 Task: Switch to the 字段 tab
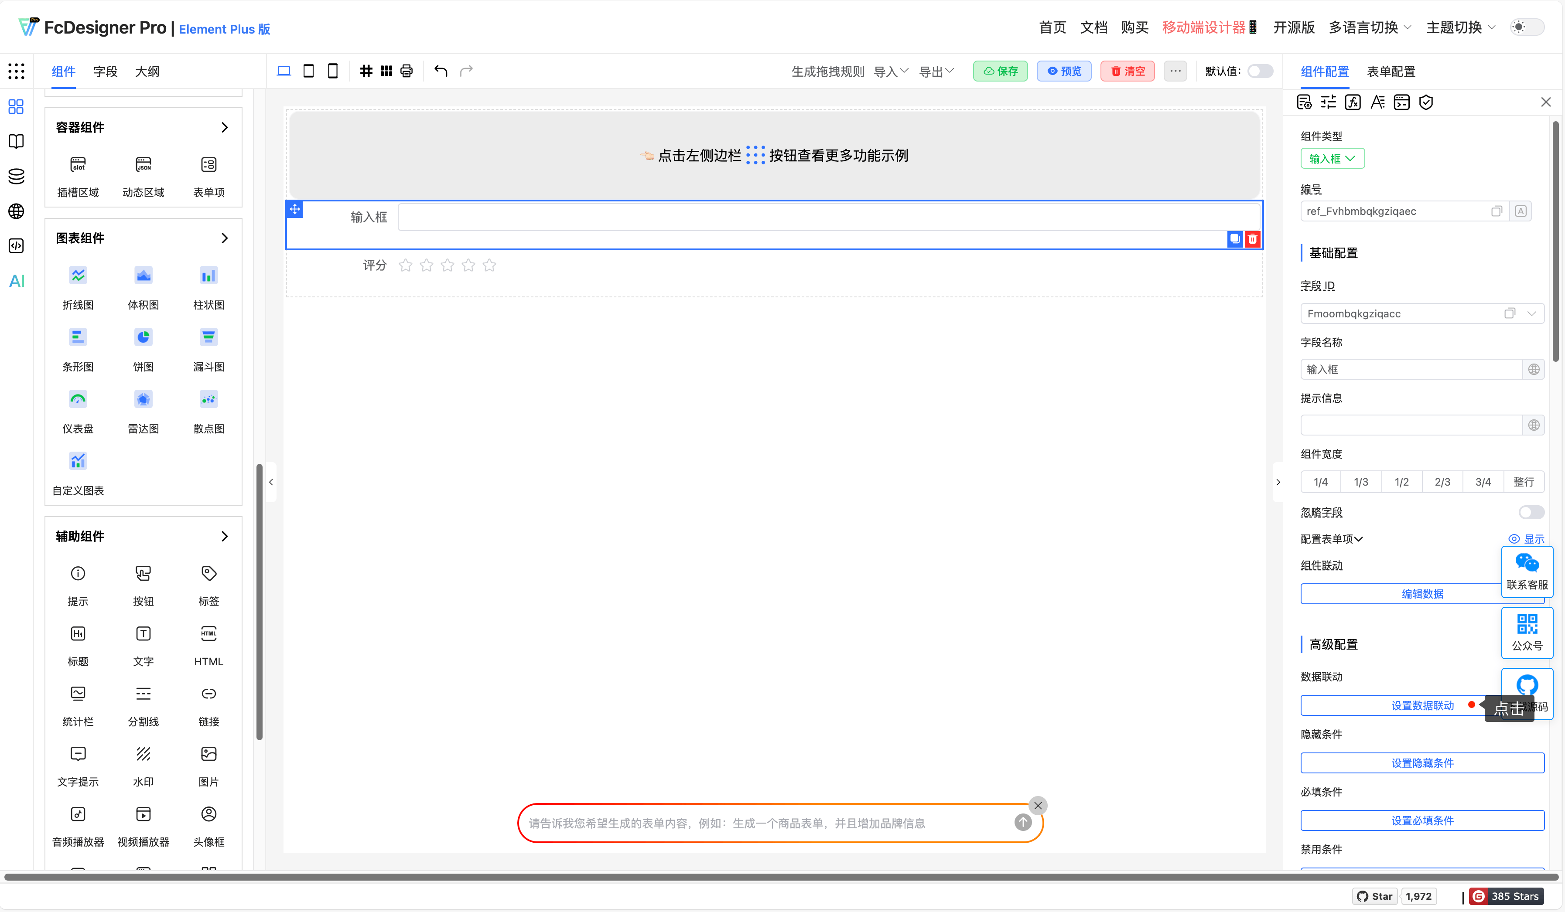coord(106,71)
